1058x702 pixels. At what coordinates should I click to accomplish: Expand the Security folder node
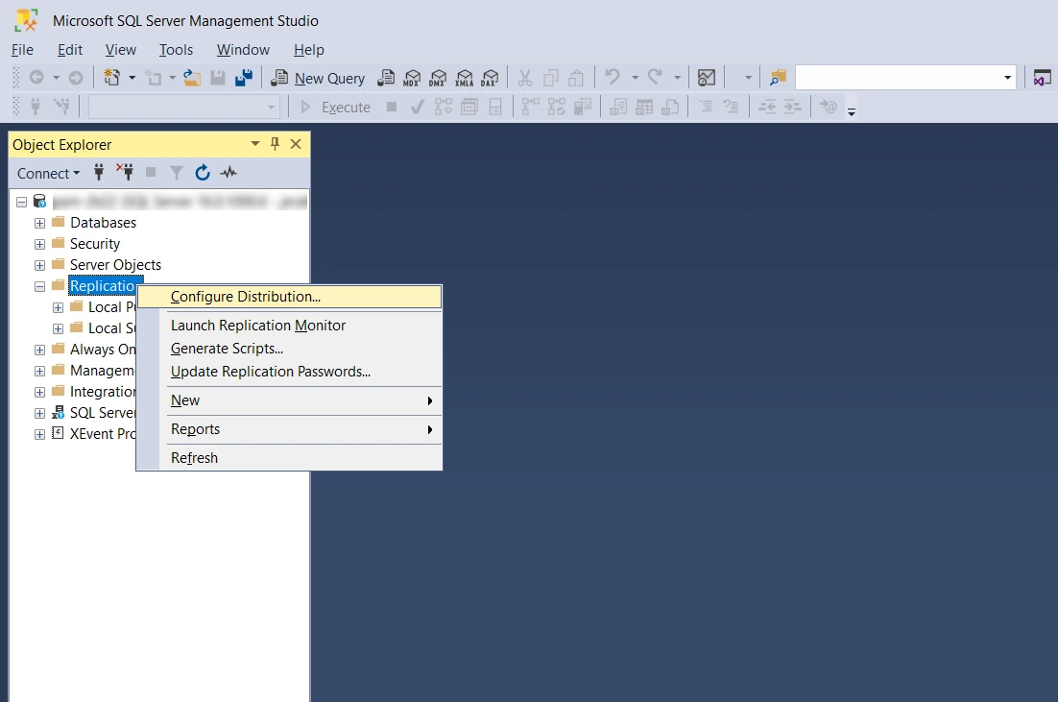pos(39,244)
